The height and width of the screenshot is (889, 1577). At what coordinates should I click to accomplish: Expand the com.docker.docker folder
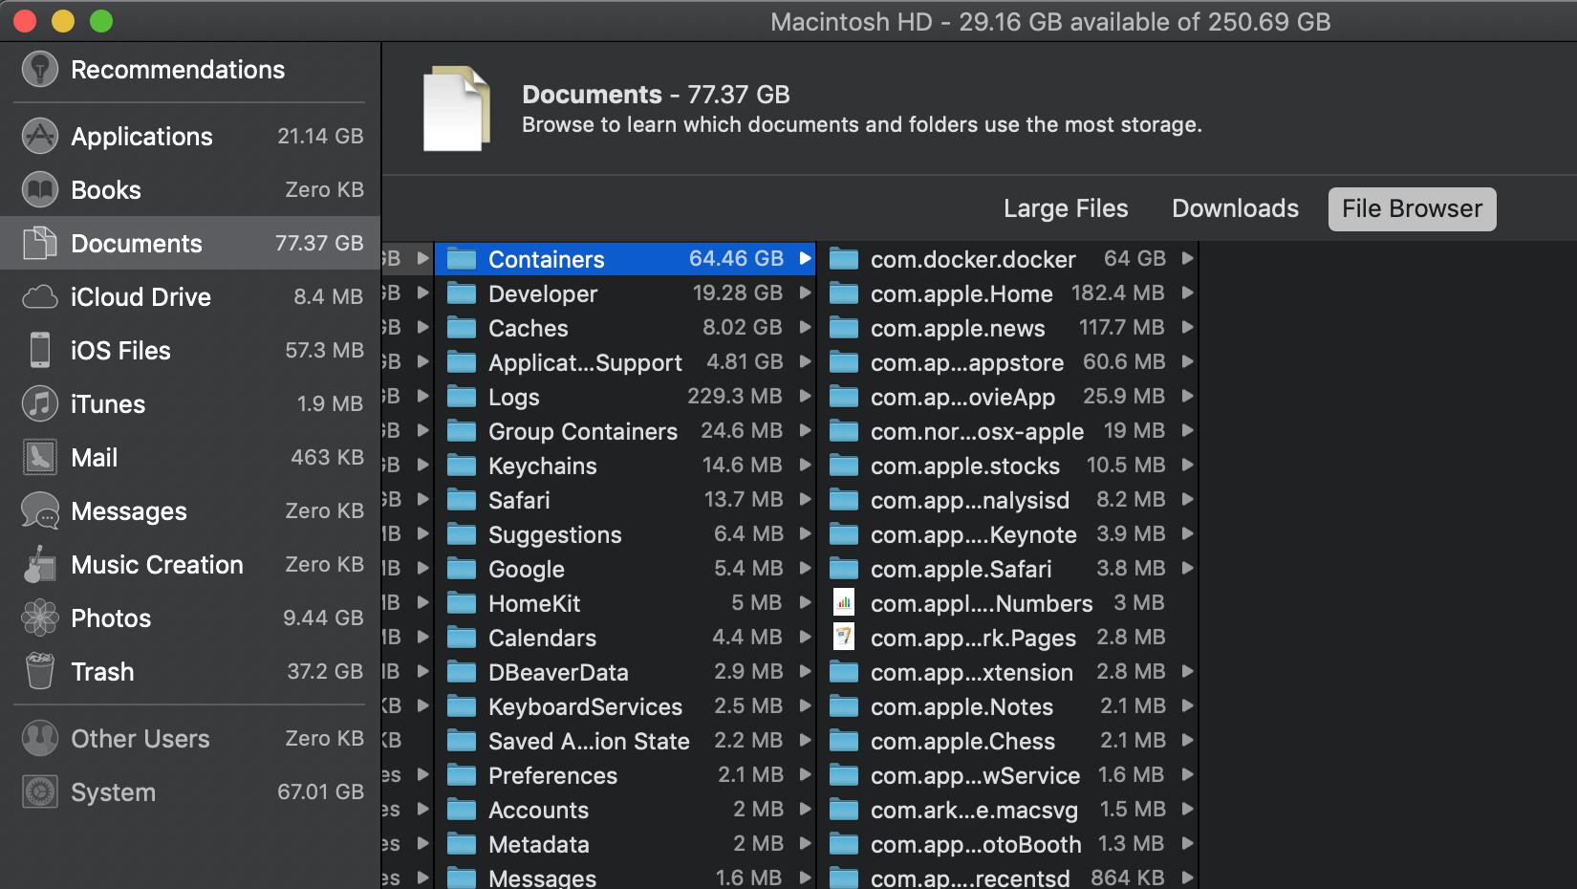(x=1188, y=258)
